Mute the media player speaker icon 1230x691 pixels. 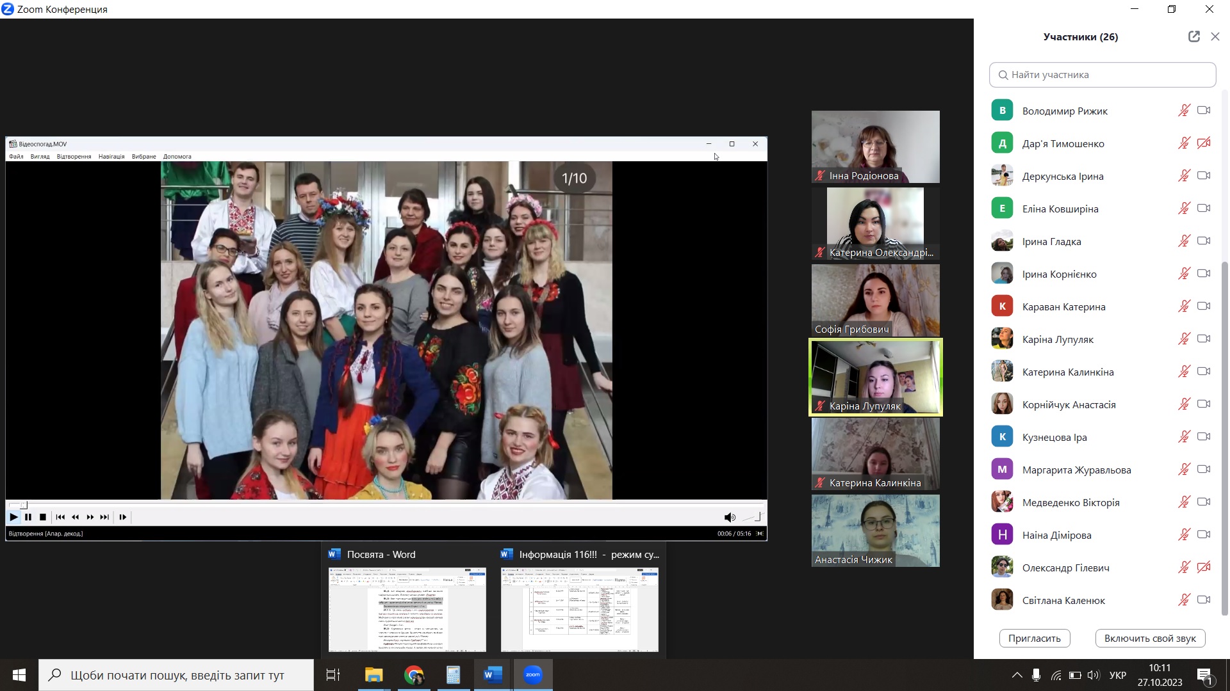tap(729, 517)
